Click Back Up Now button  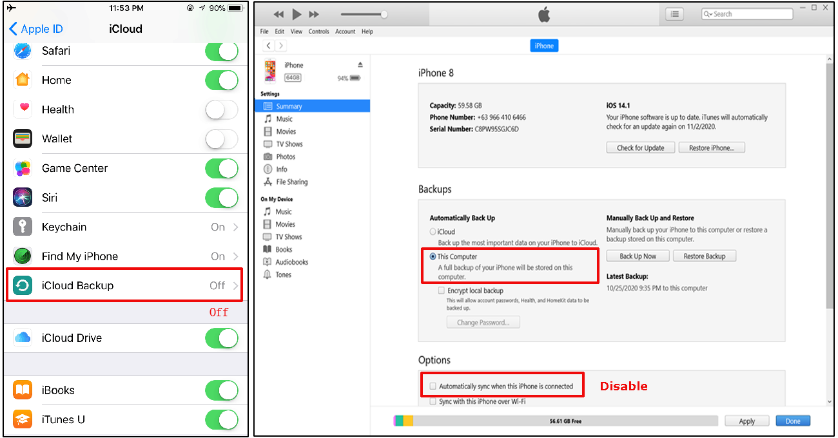click(638, 256)
